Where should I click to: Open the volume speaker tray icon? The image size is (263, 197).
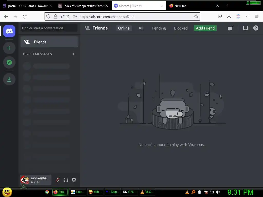(218, 192)
